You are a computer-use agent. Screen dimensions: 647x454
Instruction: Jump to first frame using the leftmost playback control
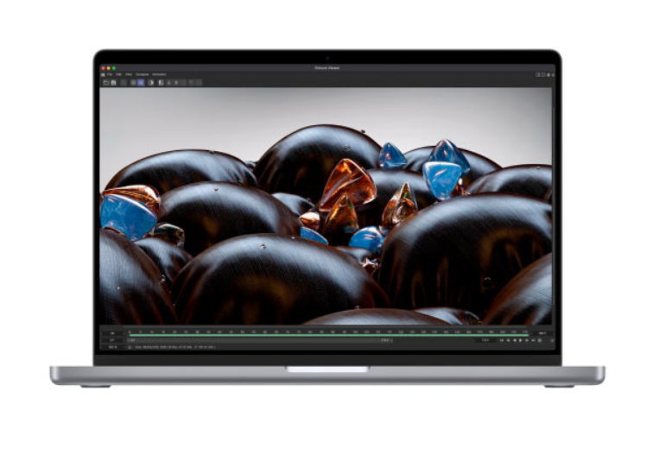click(500, 340)
